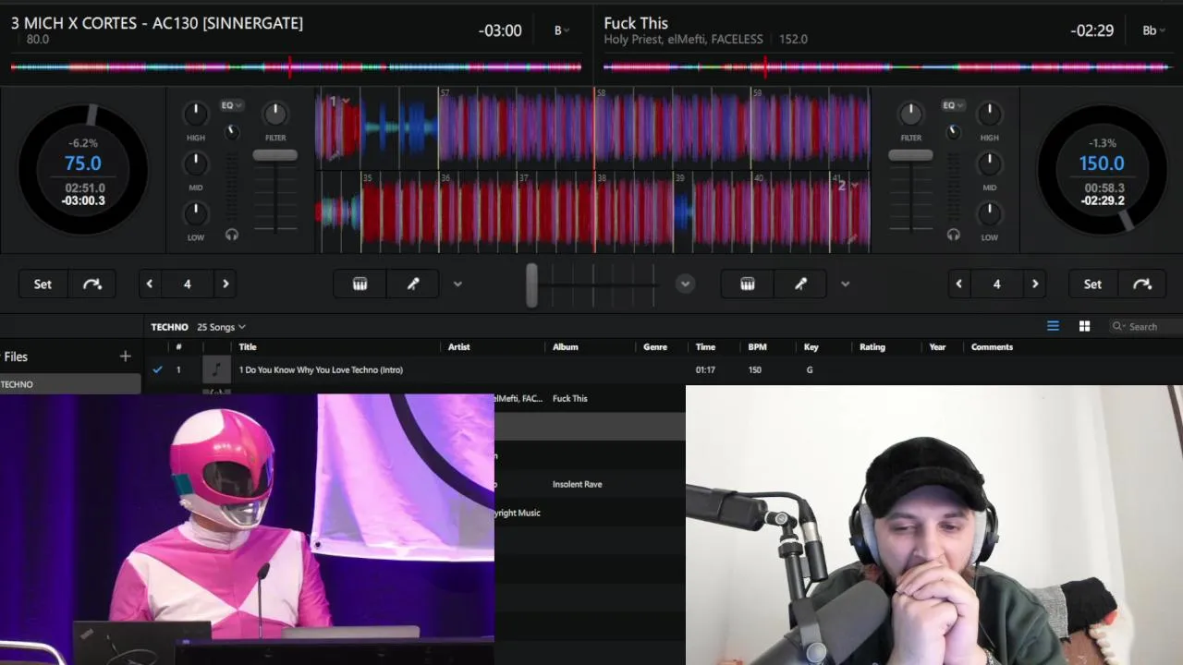Open the deck 2 key Bb dropdown
Screen dimensions: 1183x665
(x=1153, y=30)
